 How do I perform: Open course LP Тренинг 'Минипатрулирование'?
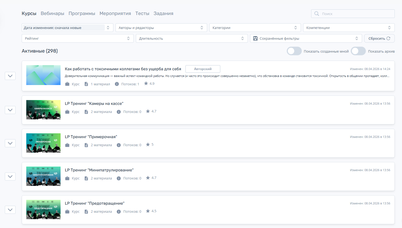click(x=99, y=170)
